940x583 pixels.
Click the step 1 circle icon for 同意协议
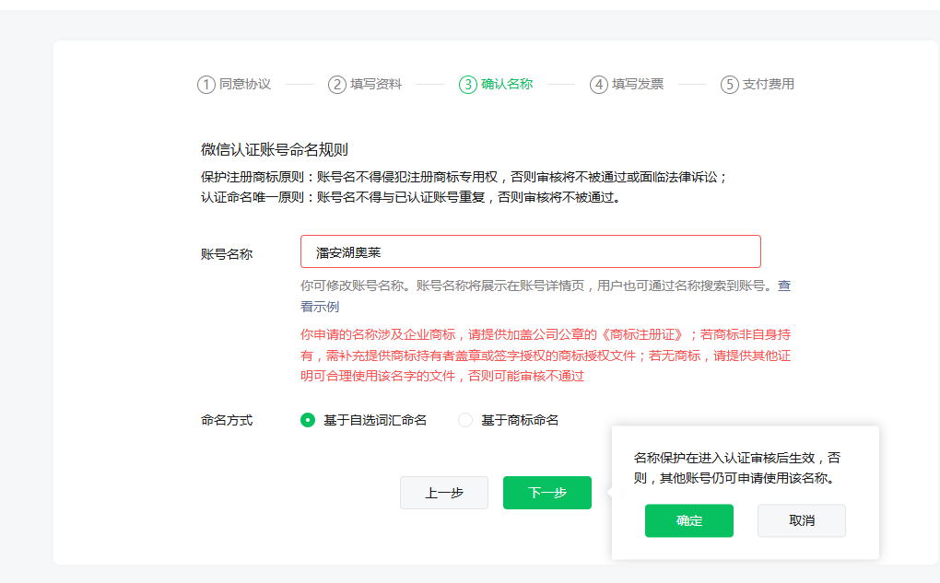[206, 85]
